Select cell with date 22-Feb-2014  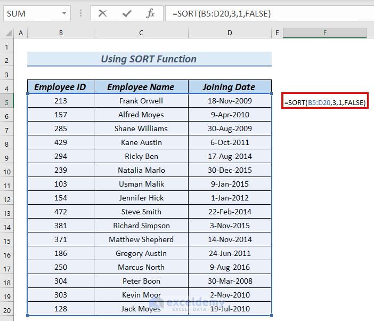coord(230,212)
